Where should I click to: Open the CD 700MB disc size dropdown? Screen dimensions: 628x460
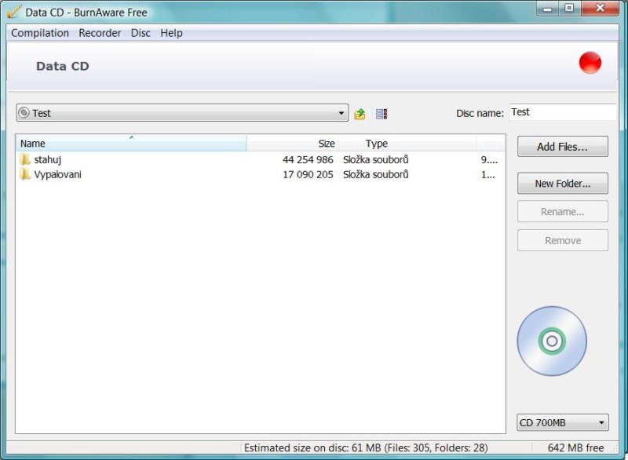pos(563,422)
